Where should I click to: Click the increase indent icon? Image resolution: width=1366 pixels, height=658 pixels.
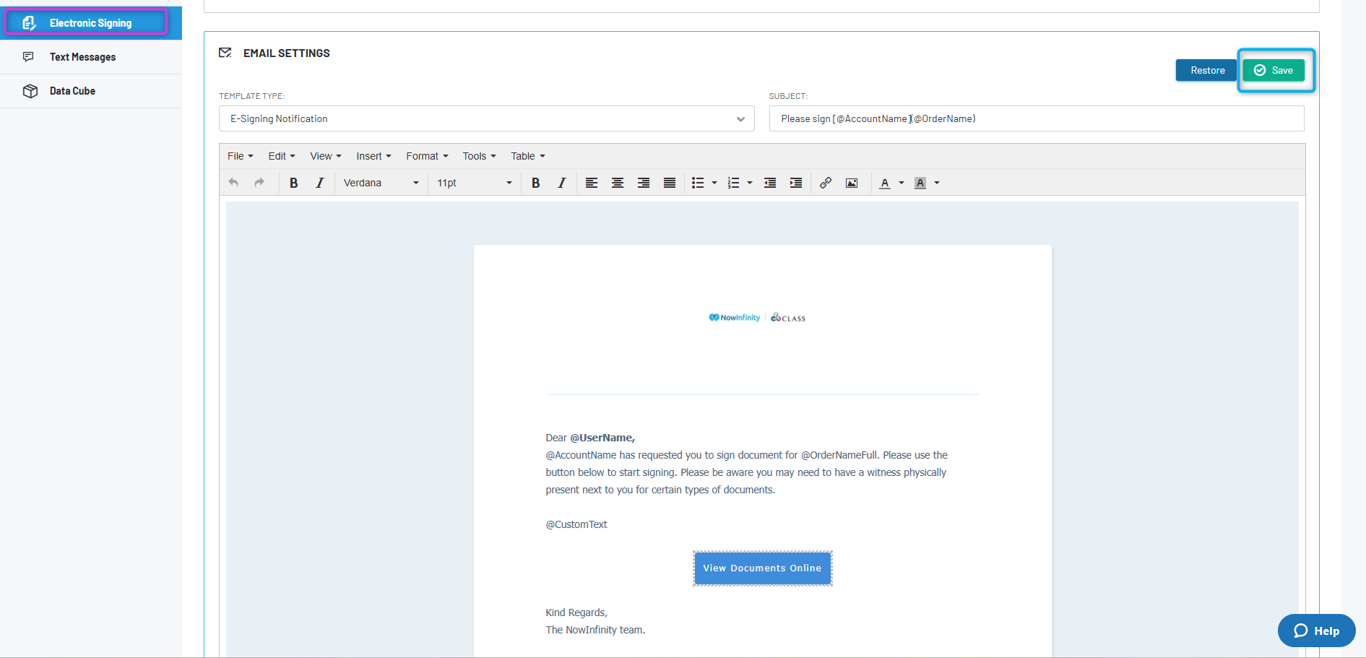coord(796,183)
